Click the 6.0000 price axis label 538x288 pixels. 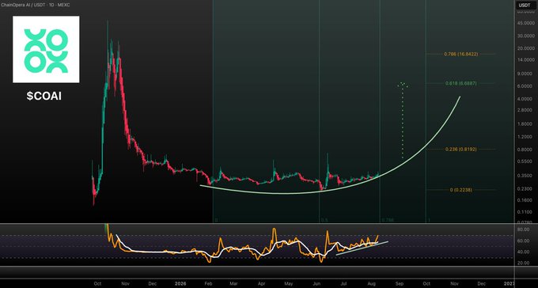[x=526, y=86]
